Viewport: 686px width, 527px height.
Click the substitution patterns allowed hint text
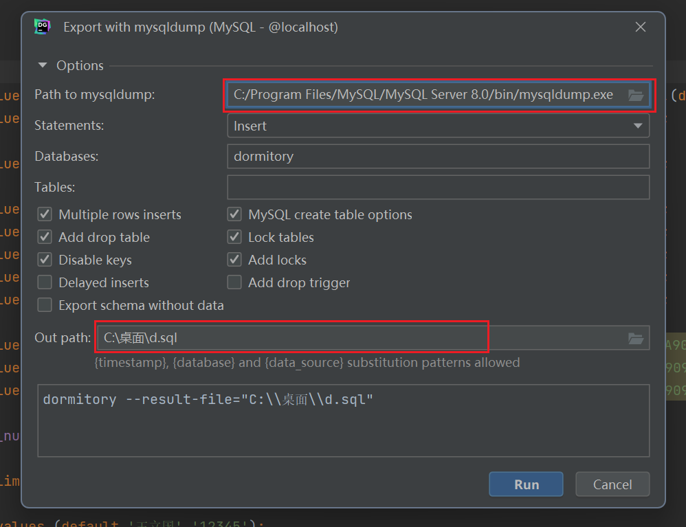pyautogui.click(x=307, y=363)
